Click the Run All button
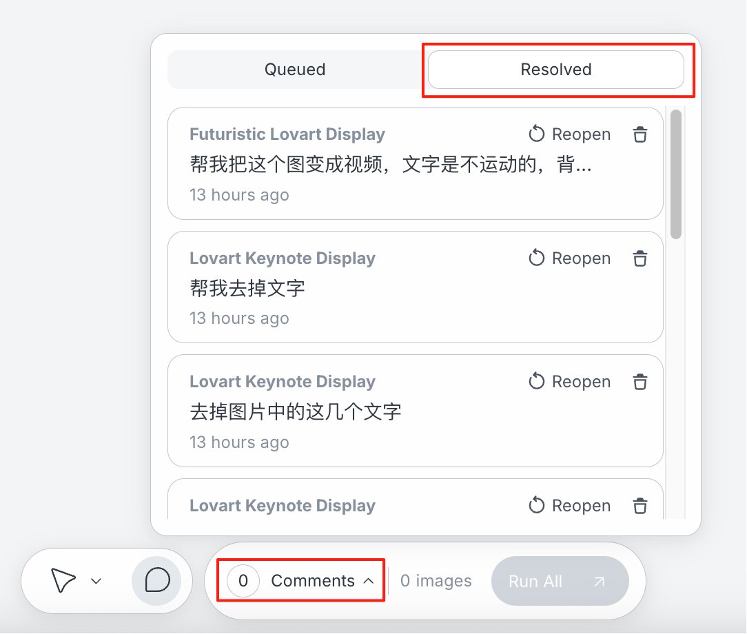This screenshot has width=747, height=634. [x=560, y=581]
